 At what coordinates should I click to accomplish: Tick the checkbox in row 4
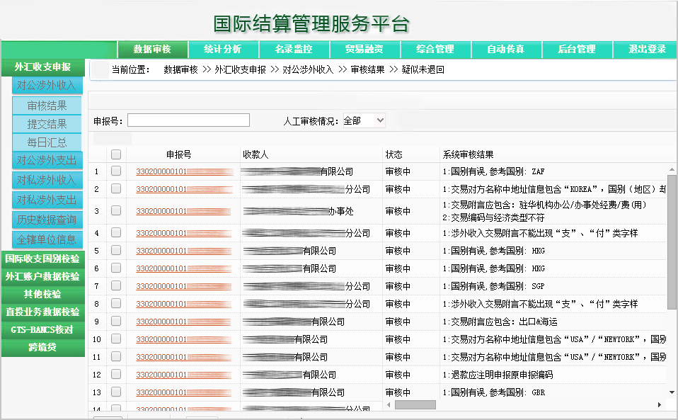point(116,233)
